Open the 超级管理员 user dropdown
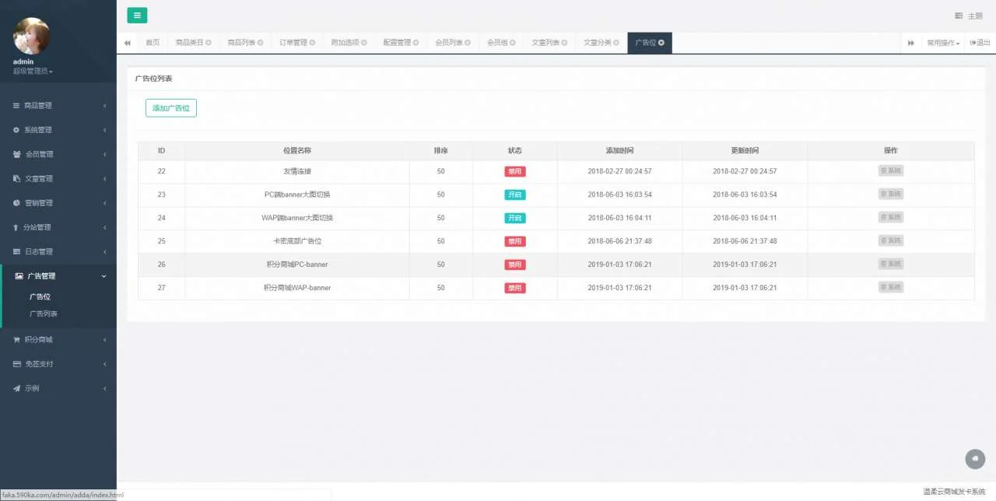This screenshot has height=501, width=996. pyautogui.click(x=33, y=72)
